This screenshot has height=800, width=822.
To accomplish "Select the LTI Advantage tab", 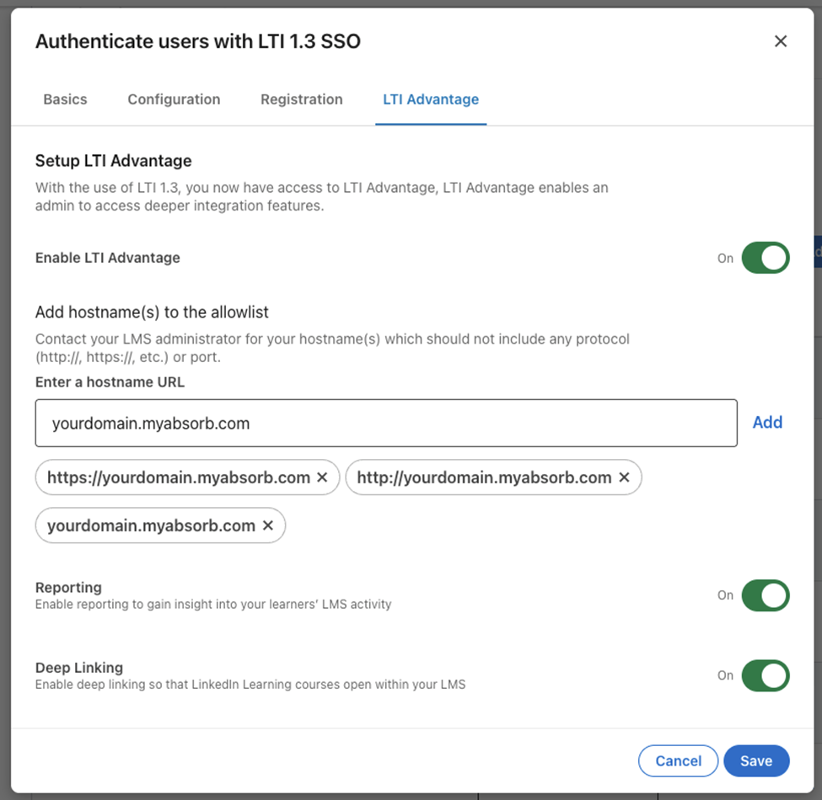I will click(x=431, y=99).
